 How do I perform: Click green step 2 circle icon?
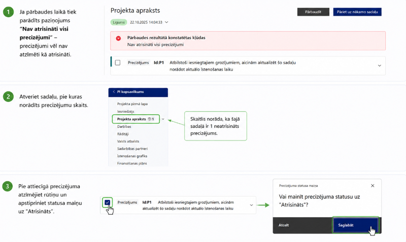pos(8,97)
